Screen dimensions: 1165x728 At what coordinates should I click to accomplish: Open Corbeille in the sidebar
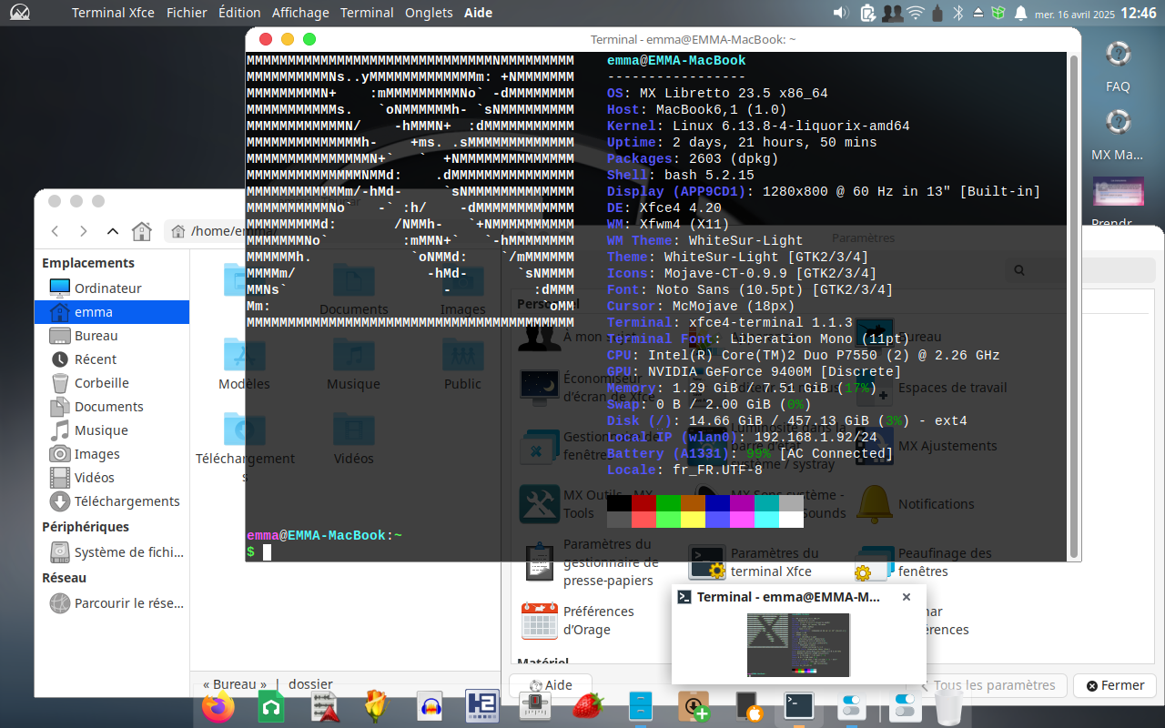tap(112, 382)
